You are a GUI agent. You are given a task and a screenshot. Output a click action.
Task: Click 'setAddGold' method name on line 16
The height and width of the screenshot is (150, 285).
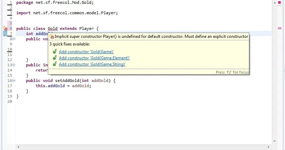point(67,81)
